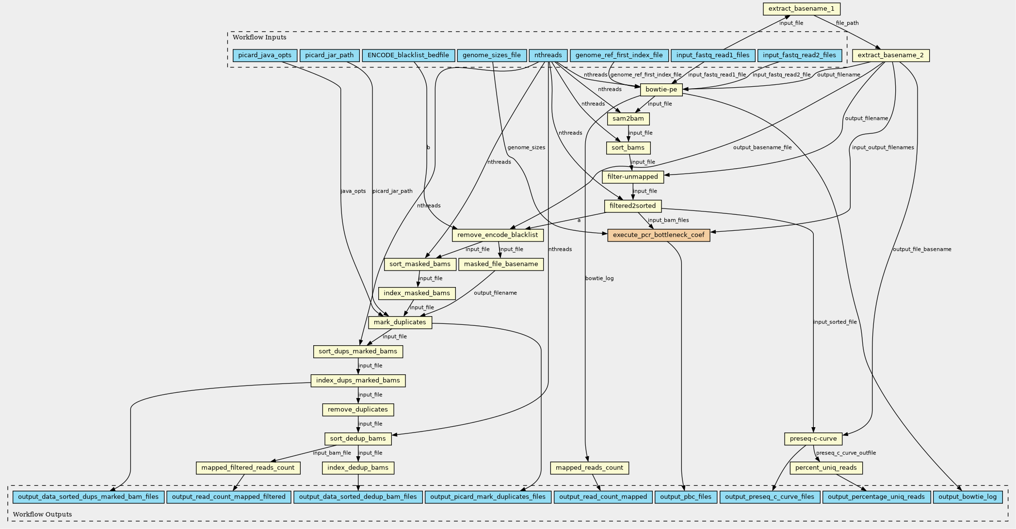This screenshot has width=1016, height=529.
Task: Select the output_pbc_files output node
Action: [x=686, y=497]
